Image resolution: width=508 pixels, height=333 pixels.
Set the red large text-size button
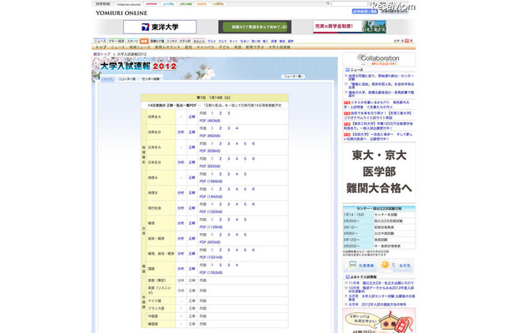click(x=406, y=41)
